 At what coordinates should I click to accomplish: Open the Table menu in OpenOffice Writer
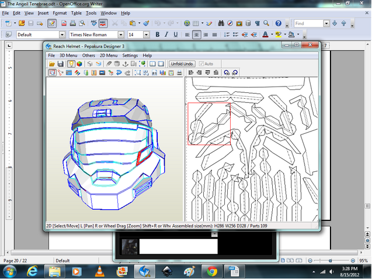click(77, 13)
